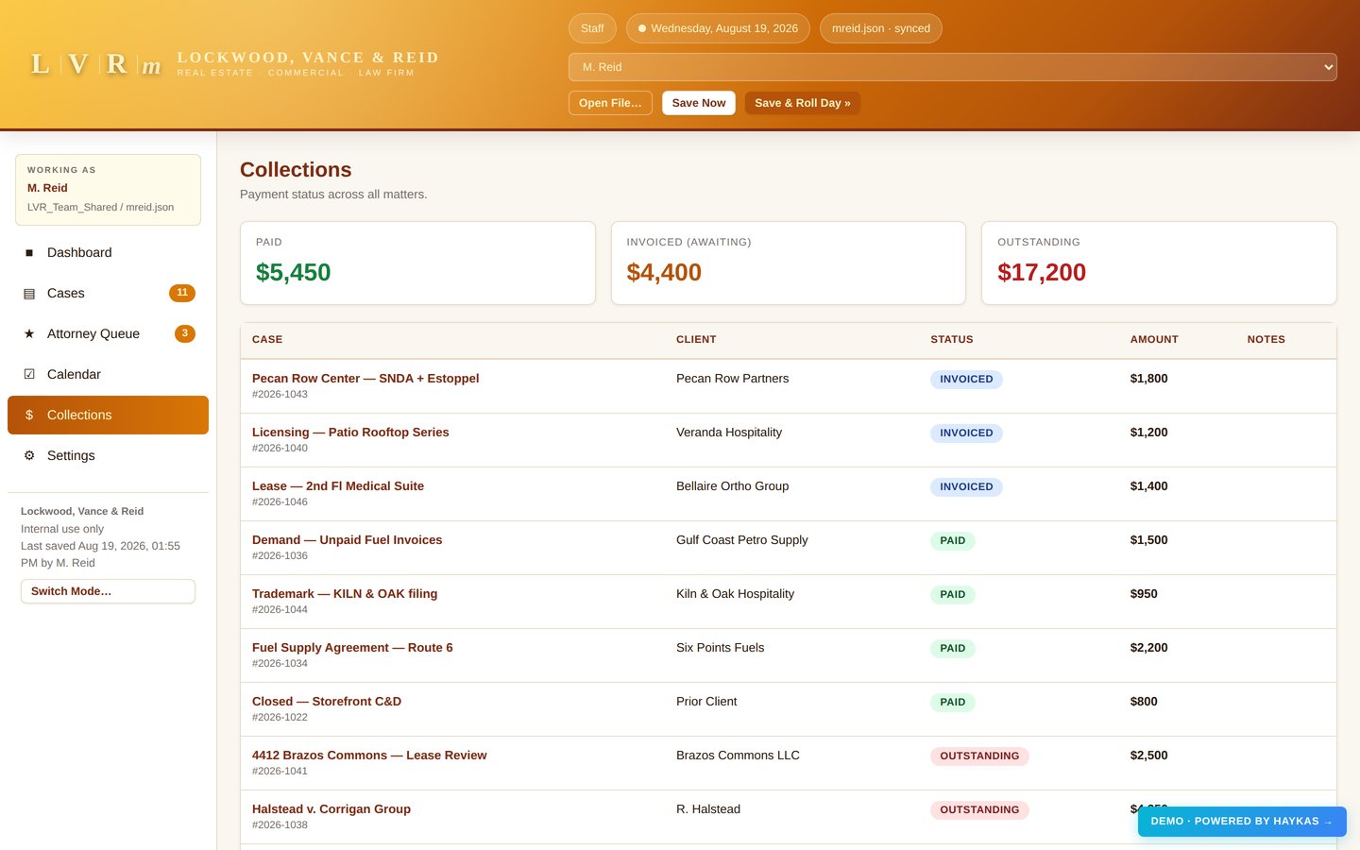Click the $2,200 amount cell

pos(1149,648)
